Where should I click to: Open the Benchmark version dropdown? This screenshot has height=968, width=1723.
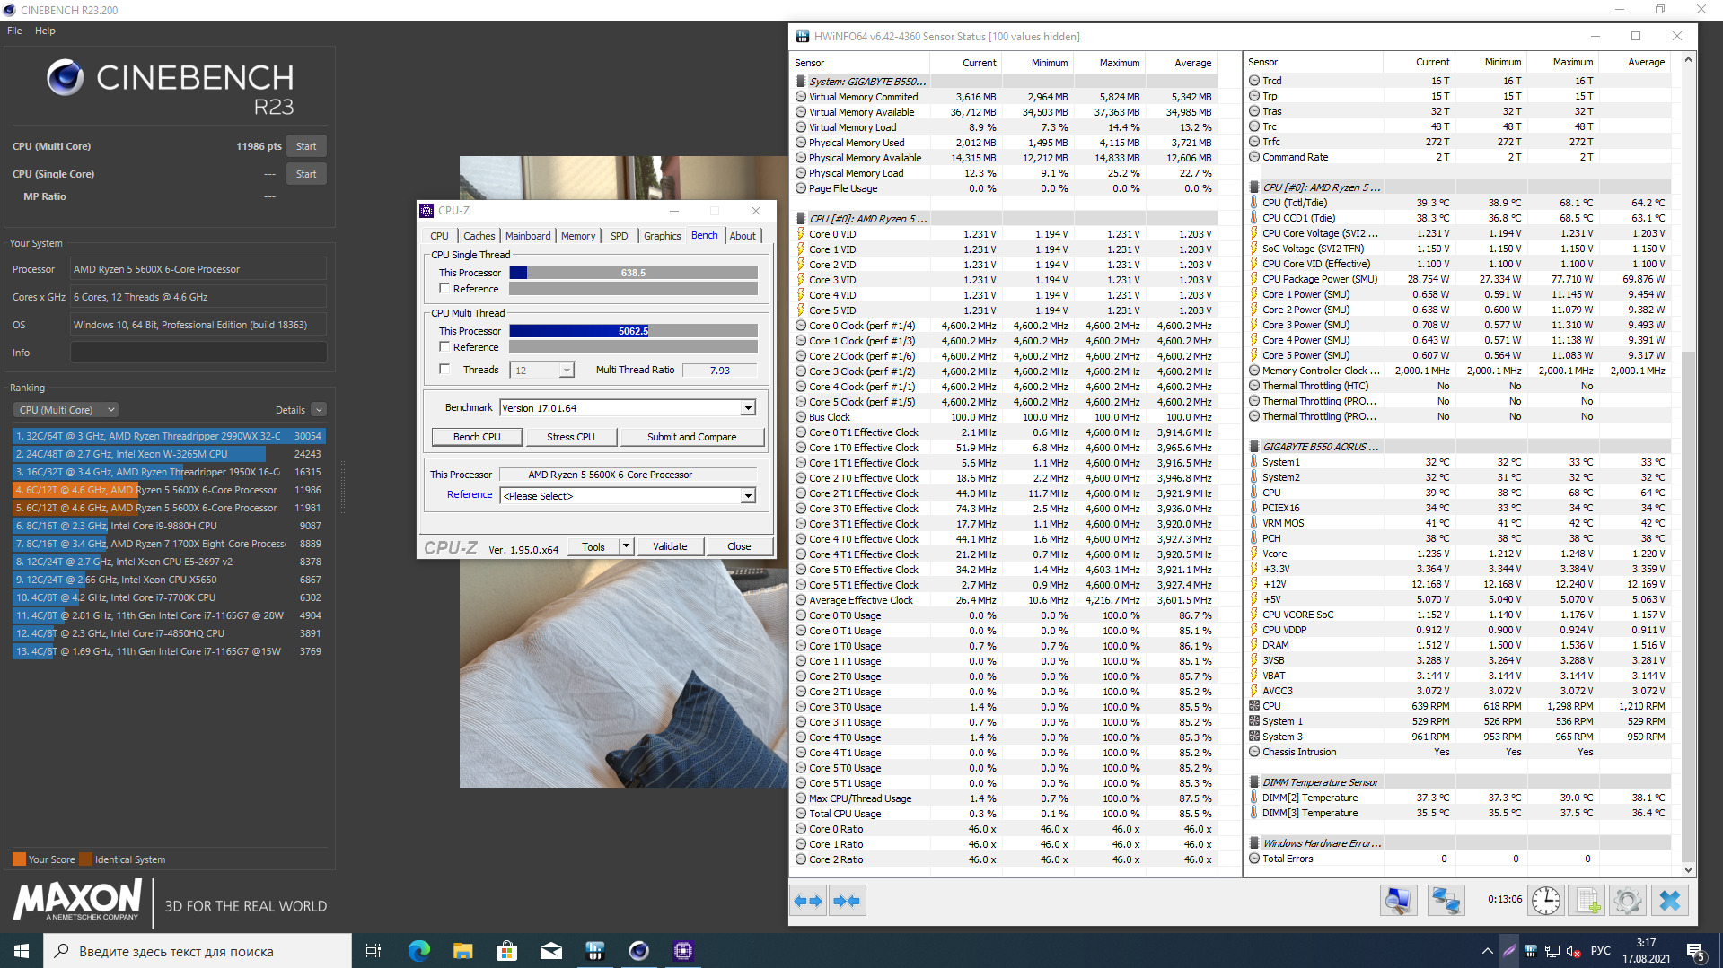click(x=748, y=408)
